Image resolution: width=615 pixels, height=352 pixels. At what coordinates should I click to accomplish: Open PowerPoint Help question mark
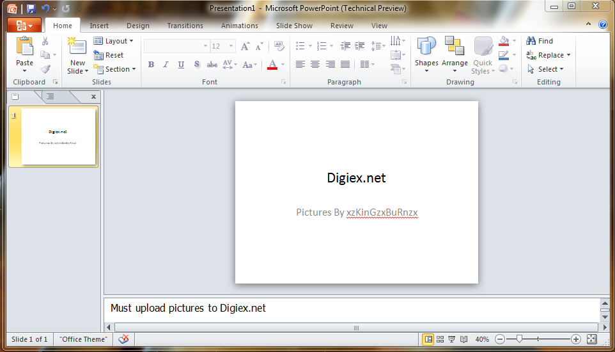[x=603, y=24]
